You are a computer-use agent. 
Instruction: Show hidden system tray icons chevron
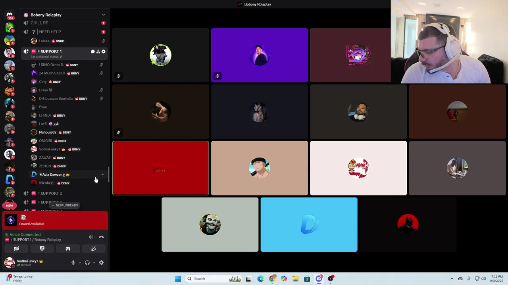[x=452, y=279]
